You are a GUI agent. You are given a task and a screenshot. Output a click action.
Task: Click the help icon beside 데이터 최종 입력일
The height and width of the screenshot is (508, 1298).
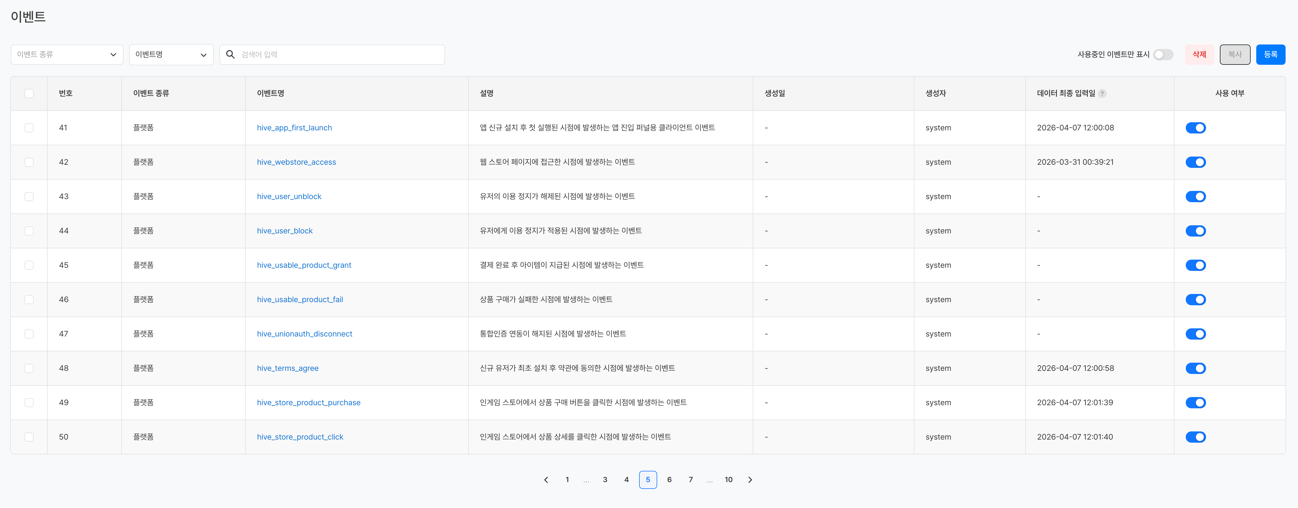pos(1102,93)
